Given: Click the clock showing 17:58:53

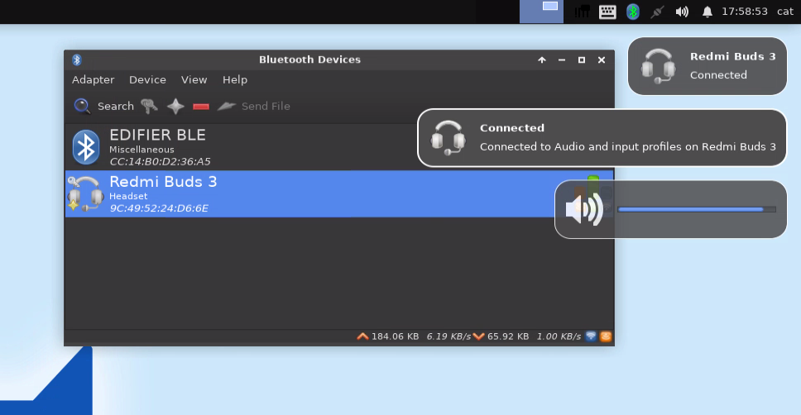Looking at the screenshot, I should (x=744, y=12).
